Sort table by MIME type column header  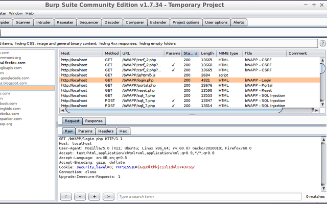click(229, 53)
